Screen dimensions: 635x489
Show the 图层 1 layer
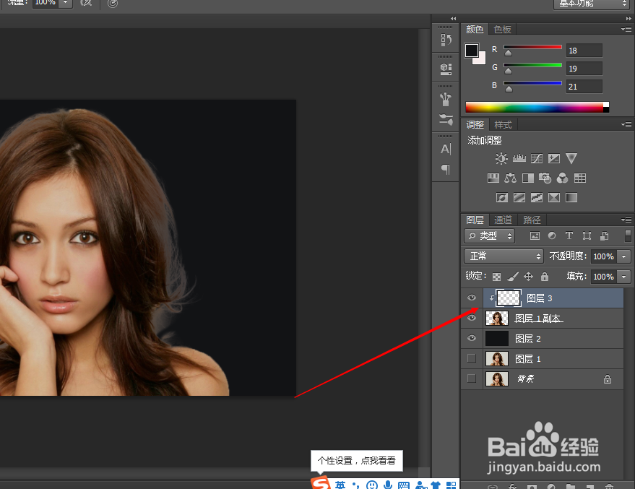[x=472, y=358]
